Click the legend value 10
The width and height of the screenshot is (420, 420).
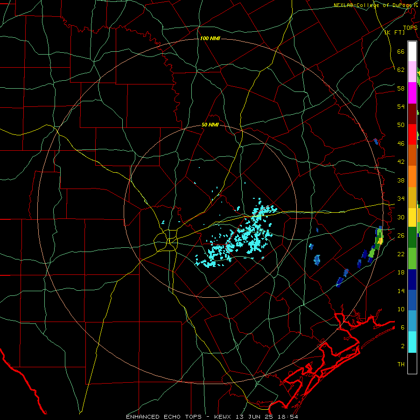[x=401, y=309]
